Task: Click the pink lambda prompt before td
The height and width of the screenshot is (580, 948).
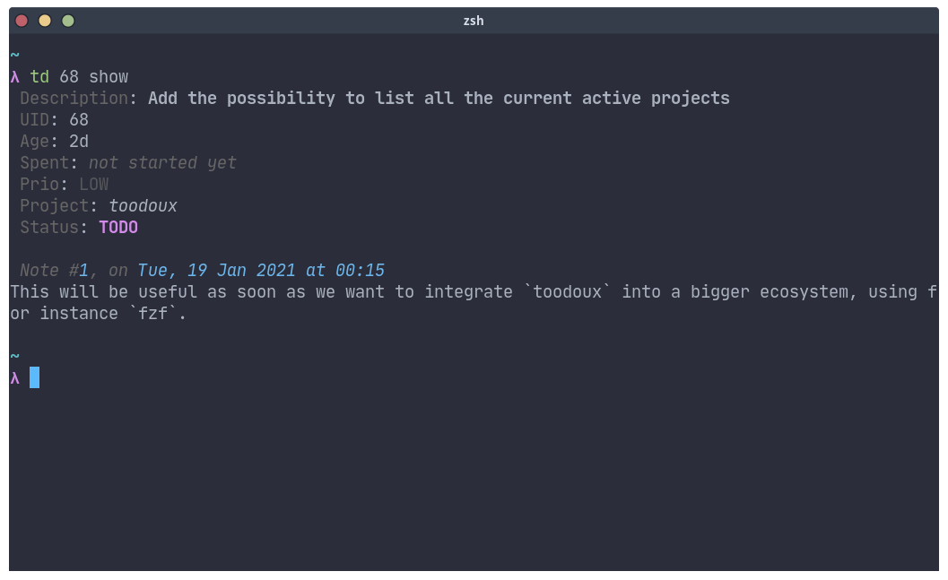Action: click(x=15, y=77)
